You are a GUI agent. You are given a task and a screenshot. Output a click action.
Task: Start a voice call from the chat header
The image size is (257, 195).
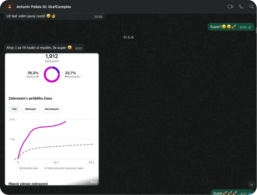(241, 7)
